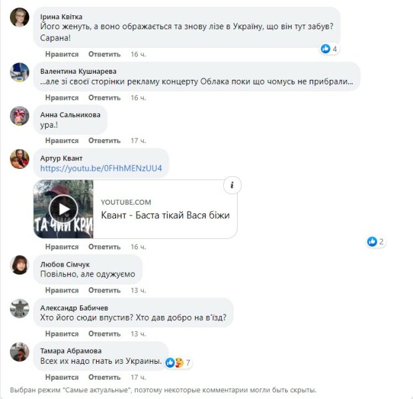Open Ірина Квітка's profile avatar

(x=19, y=17)
